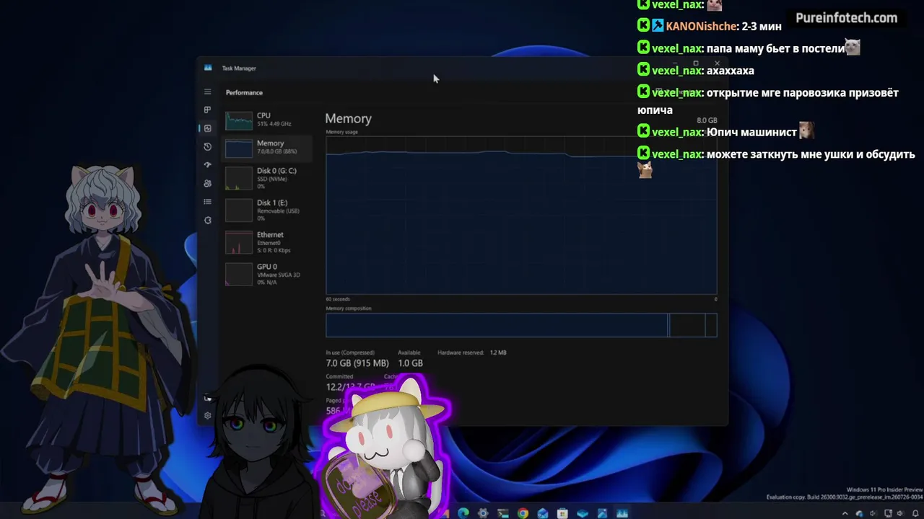Screen dimensions: 924x519
Task: Open the Startup apps page icon
Action: coord(207,165)
